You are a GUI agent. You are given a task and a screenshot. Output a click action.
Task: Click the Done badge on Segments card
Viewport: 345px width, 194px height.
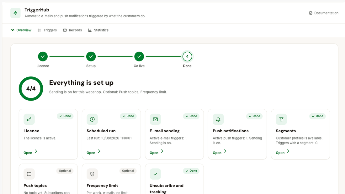click(317, 116)
